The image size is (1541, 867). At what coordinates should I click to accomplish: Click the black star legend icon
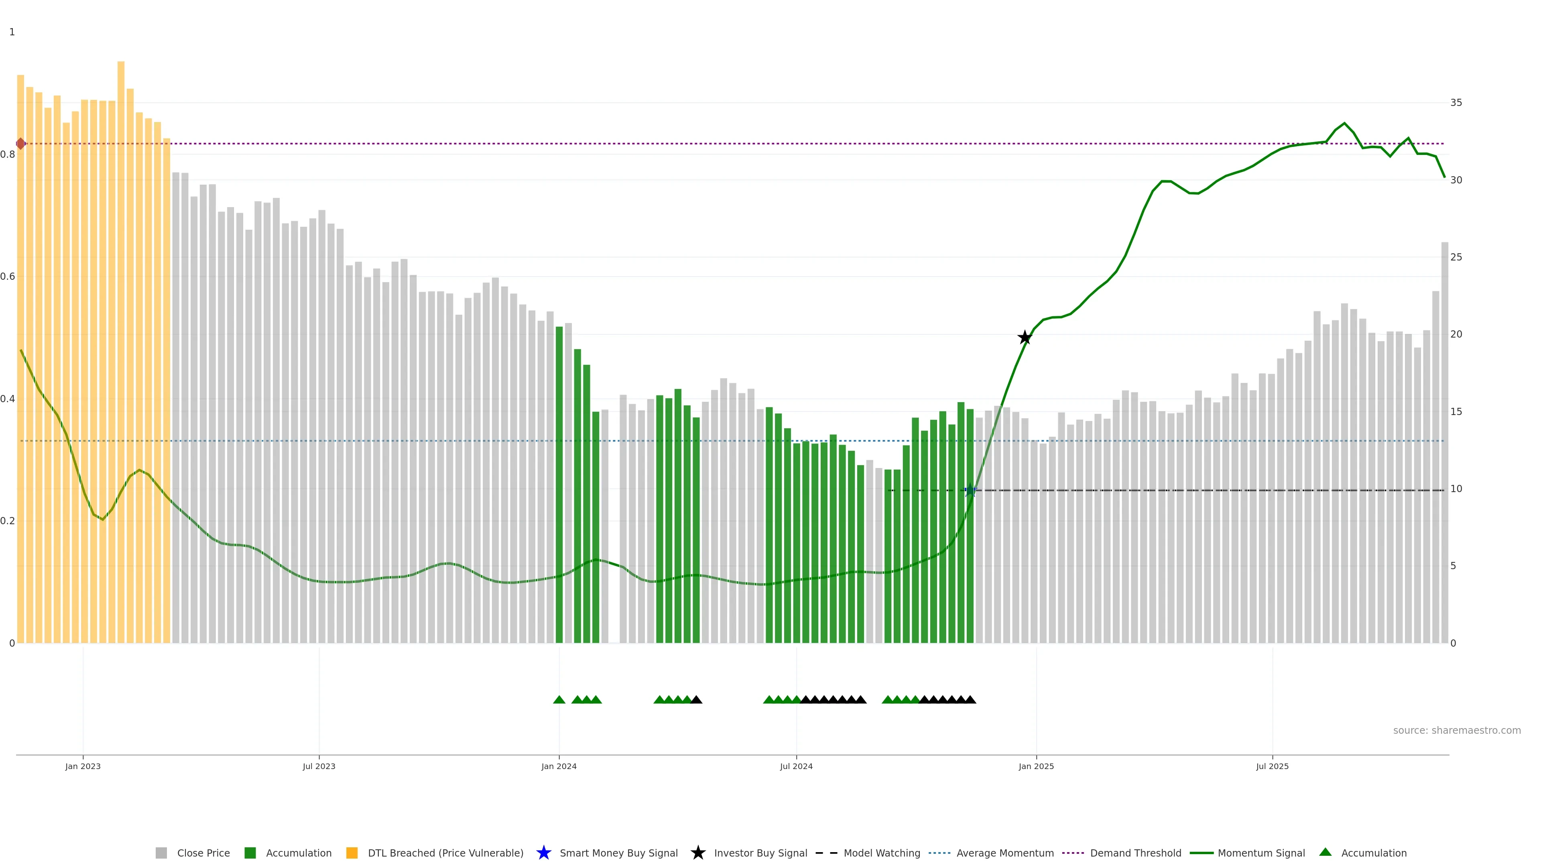click(x=697, y=853)
